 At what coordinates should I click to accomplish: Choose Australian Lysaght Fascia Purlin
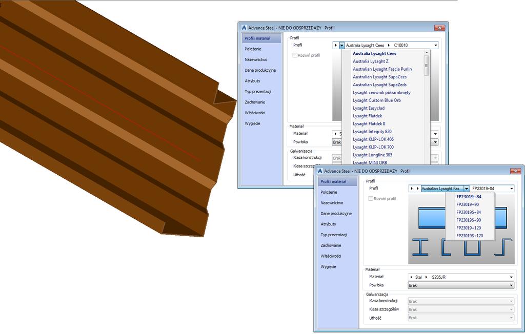[x=382, y=69]
